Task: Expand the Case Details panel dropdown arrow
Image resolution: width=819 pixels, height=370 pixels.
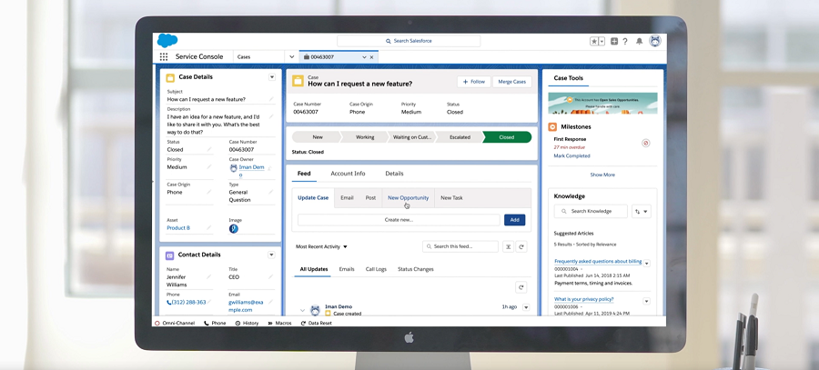Action: click(x=272, y=77)
